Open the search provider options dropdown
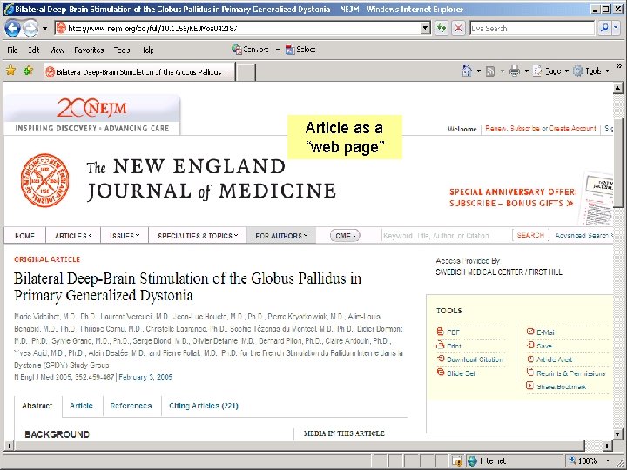 616,28
